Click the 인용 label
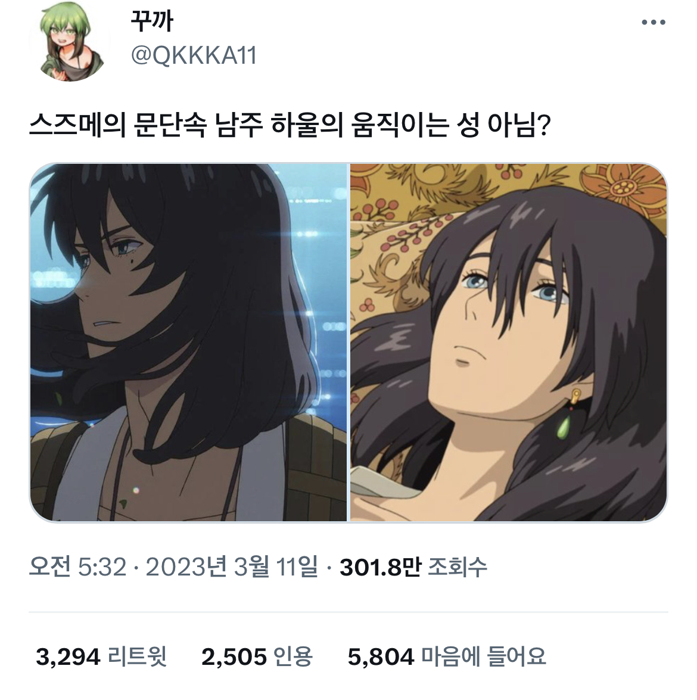This screenshot has width=697, height=700. point(293,657)
